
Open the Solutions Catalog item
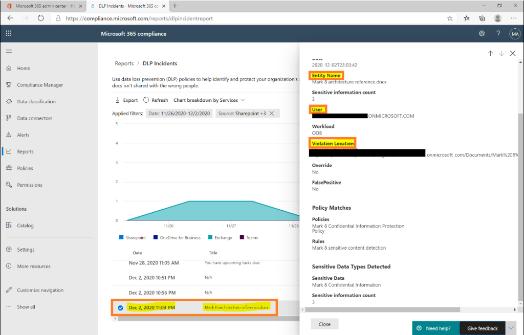pyautogui.click(x=25, y=226)
